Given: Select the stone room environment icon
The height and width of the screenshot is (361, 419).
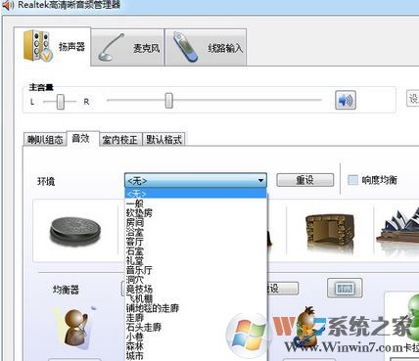Looking at the screenshot, I should tap(330, 233).
